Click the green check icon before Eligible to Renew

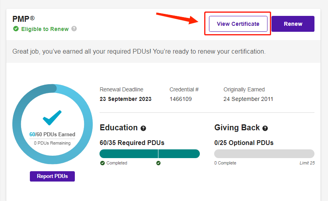point(16,29)
